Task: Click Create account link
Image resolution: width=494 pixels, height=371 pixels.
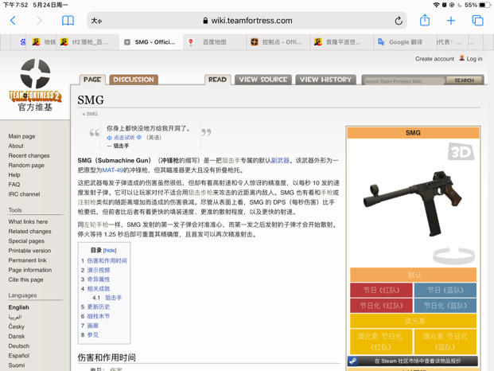Action: coord(434,59)
